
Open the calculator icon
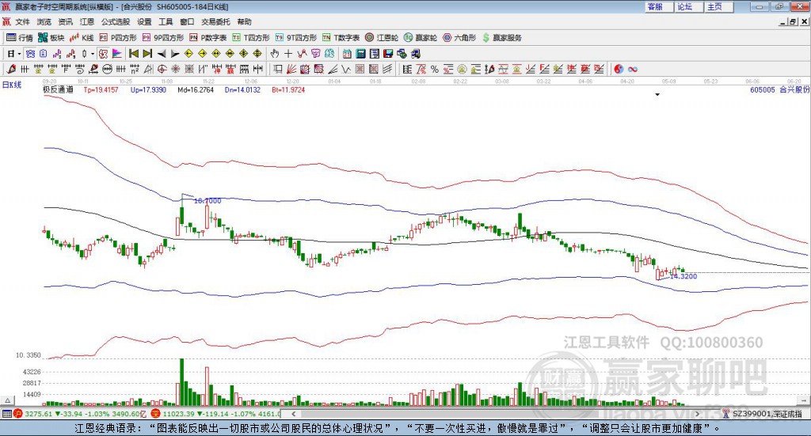360,54
